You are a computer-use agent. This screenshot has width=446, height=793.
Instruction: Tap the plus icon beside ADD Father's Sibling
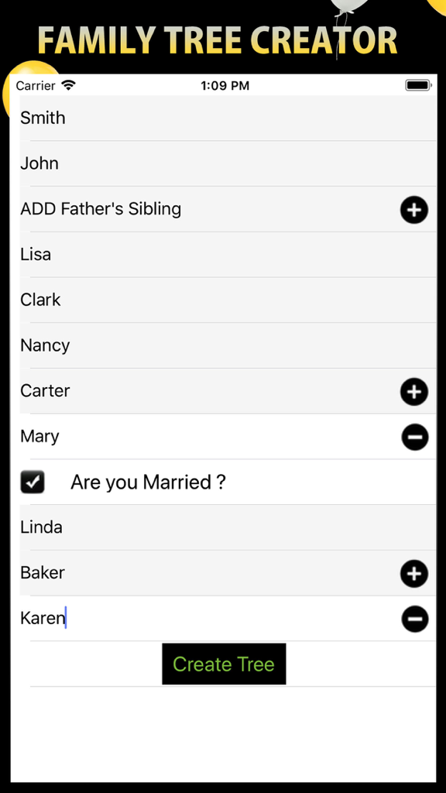414,210
